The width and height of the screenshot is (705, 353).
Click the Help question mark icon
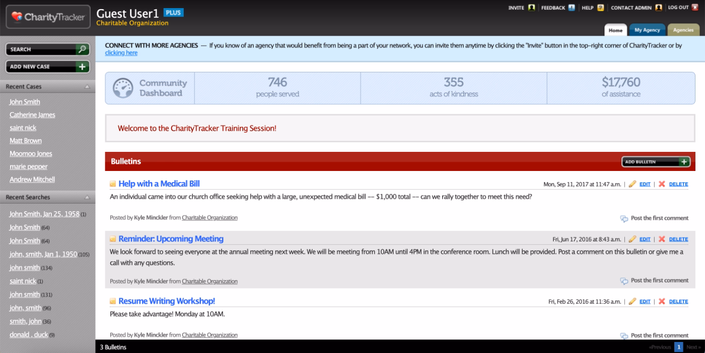[x=600, y=8]
